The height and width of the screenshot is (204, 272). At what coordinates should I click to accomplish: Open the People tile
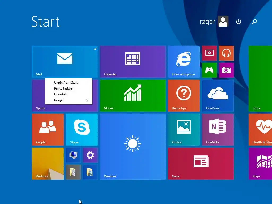tap(48, 130)
